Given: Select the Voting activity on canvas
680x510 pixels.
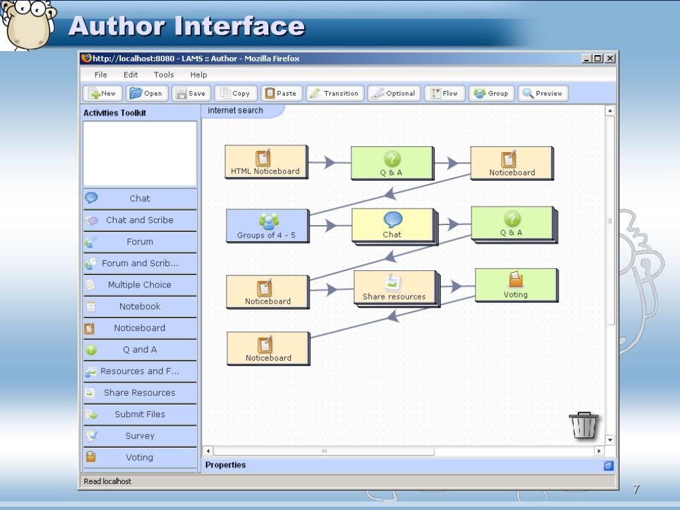Looking at the screenshot, I should coord(517,286).
